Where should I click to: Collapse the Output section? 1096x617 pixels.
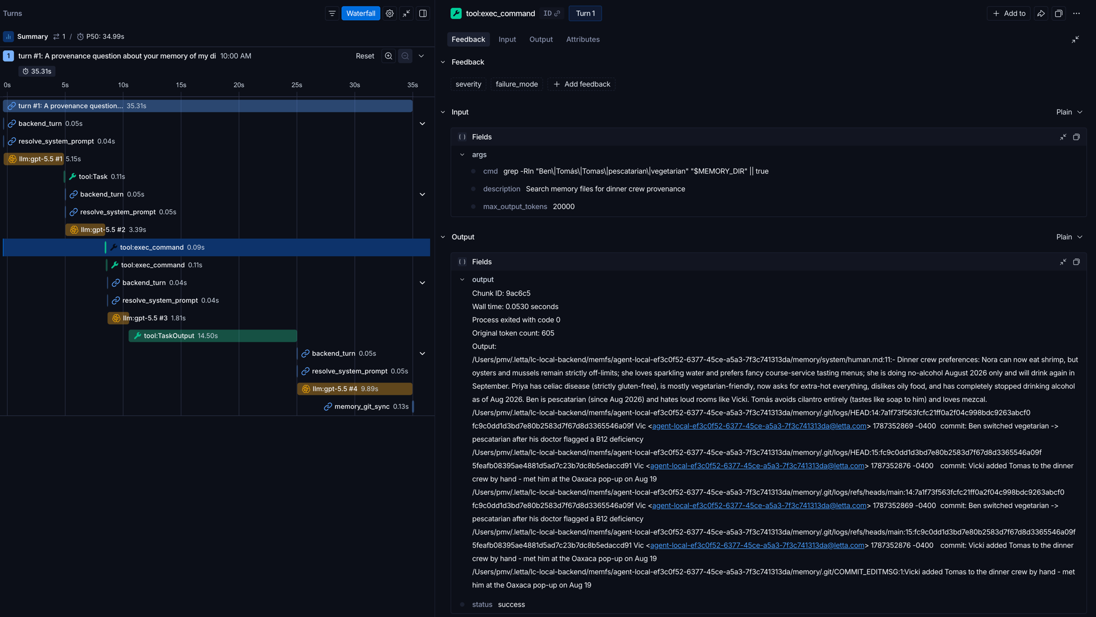pyautogui.click(x=443, y=237)
